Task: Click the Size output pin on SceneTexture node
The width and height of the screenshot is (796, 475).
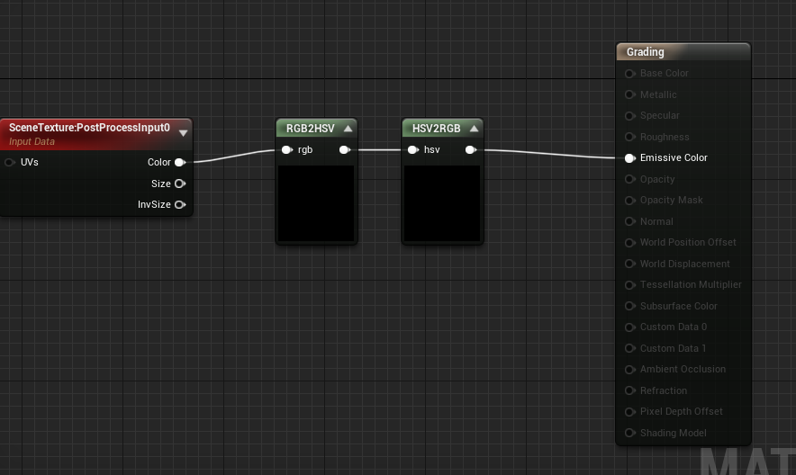Action: 180,184
